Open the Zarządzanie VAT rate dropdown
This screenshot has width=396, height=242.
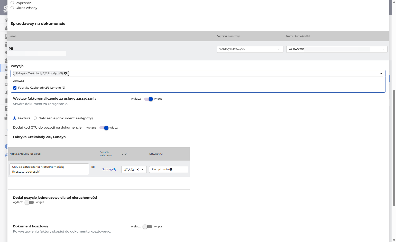(169, 169)
